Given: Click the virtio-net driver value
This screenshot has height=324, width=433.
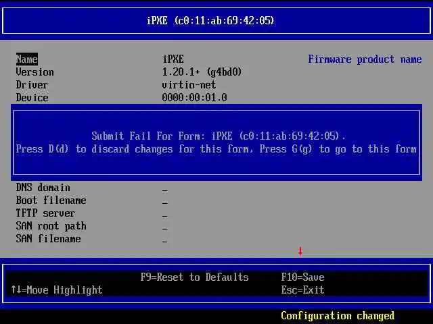Looking at the screenshot, I should pos(189,85).
